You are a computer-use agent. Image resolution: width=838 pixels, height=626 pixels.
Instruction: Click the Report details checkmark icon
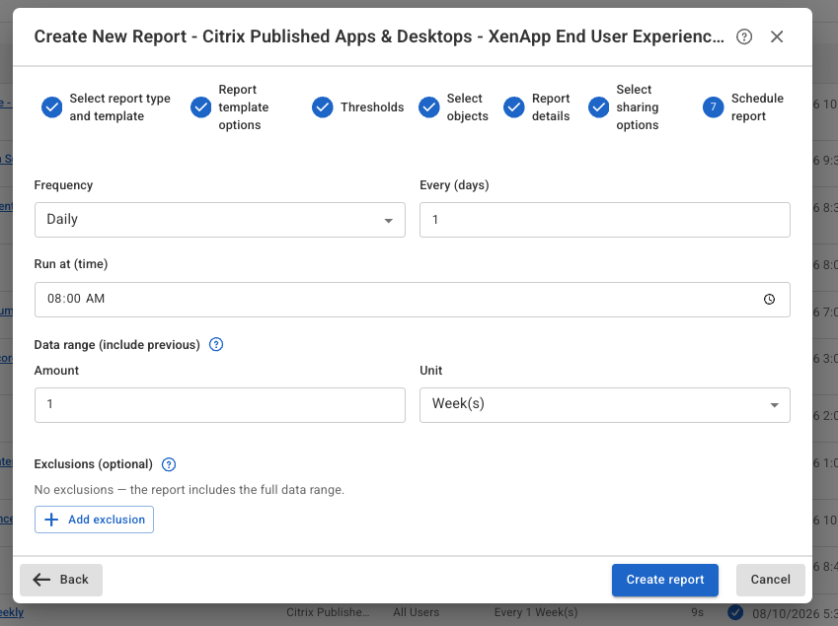pyautogui.click(x=513, y=107)
